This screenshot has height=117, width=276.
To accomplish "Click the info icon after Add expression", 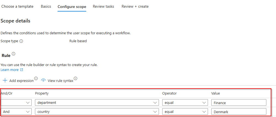I will (x=36, y=79).
